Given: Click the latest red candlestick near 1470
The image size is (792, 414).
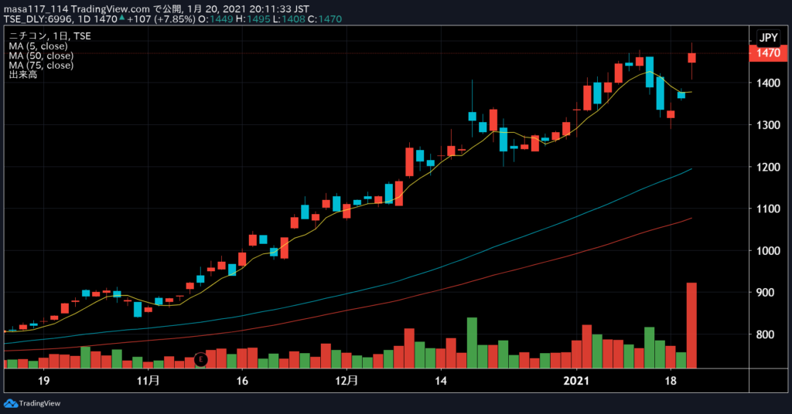Looking at the screenshot, I should 691,57.
